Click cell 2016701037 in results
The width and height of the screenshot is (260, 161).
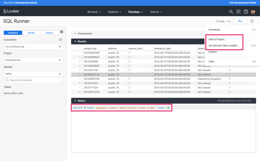point(91,83)
